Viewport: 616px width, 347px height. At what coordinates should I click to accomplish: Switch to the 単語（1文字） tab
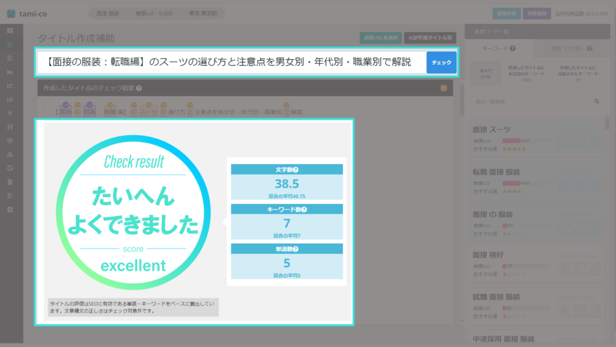click(x=567, y=48)
